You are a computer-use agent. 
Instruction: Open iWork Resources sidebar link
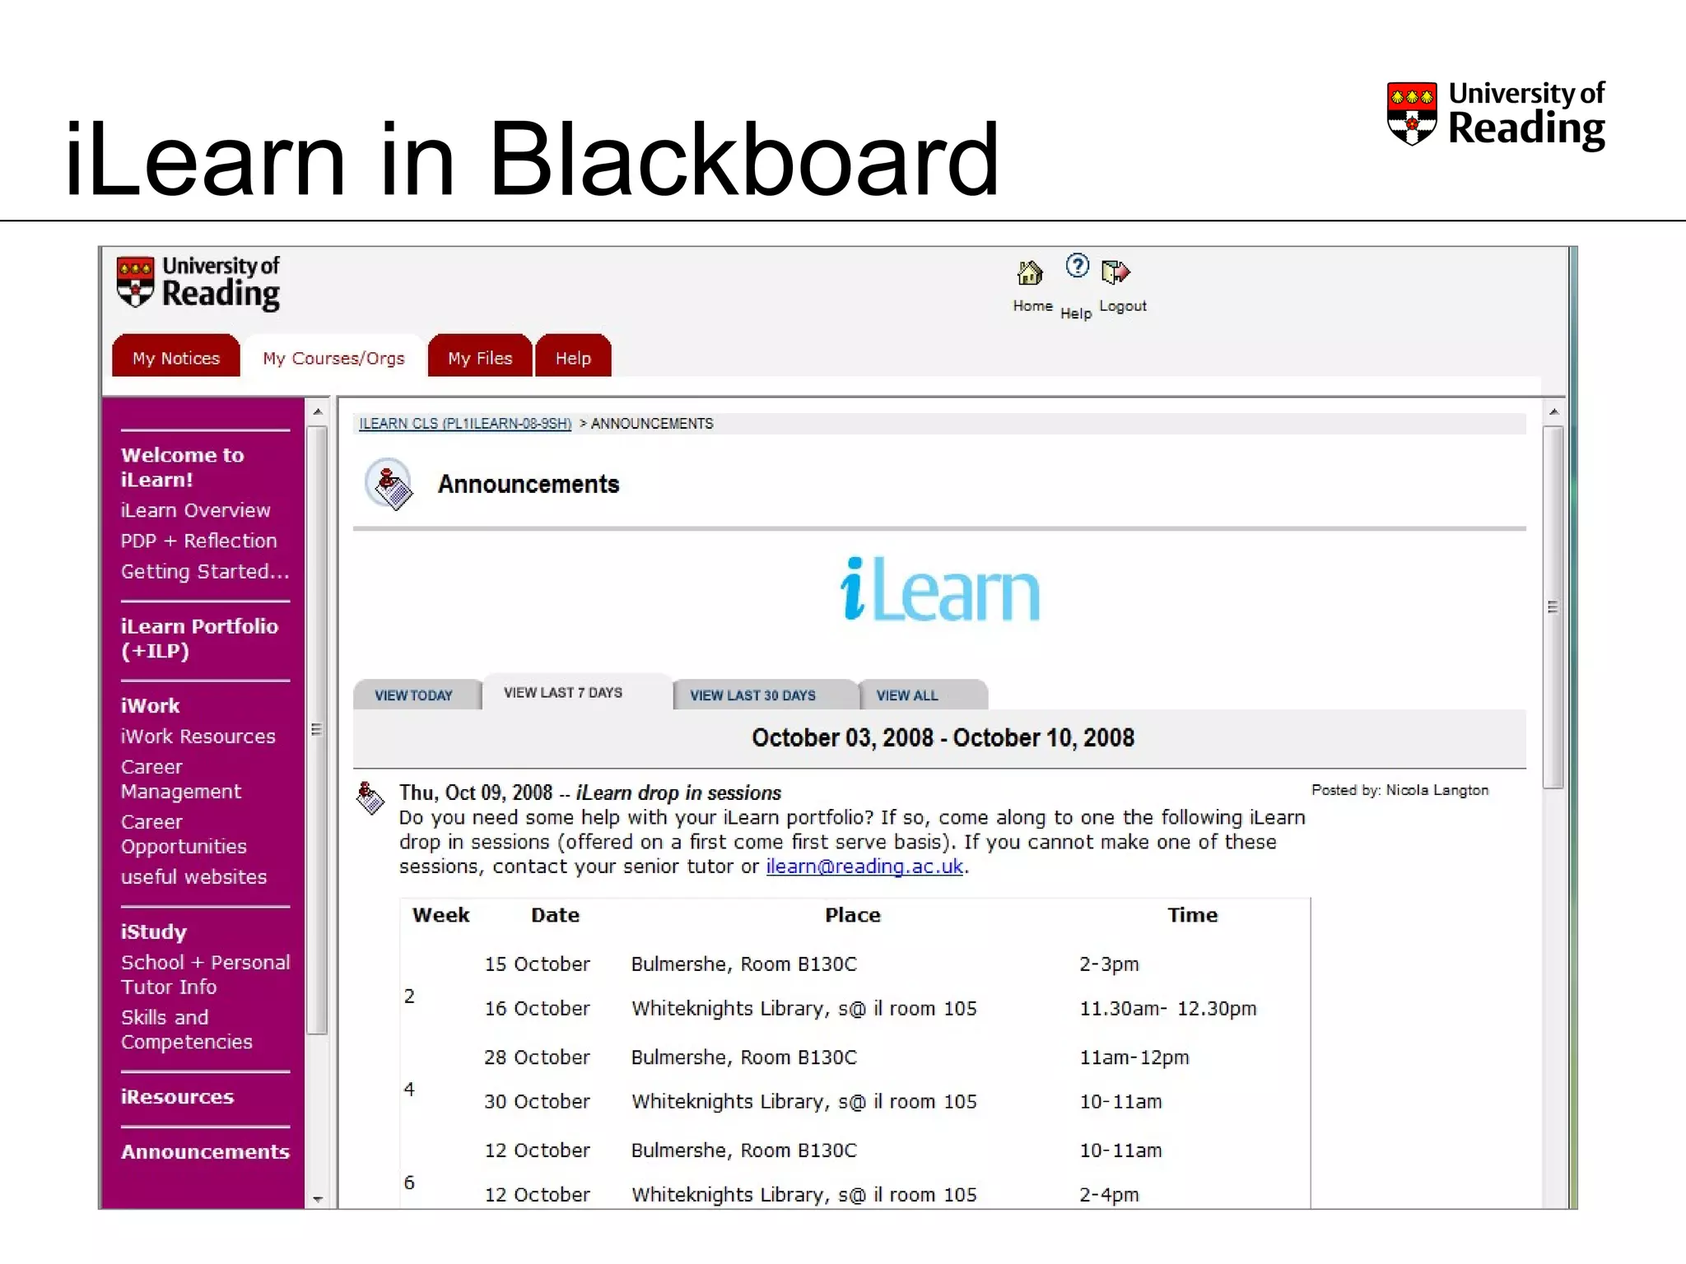[198, 737]
